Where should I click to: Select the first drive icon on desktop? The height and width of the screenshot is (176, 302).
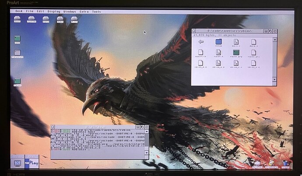pos(17,19)
